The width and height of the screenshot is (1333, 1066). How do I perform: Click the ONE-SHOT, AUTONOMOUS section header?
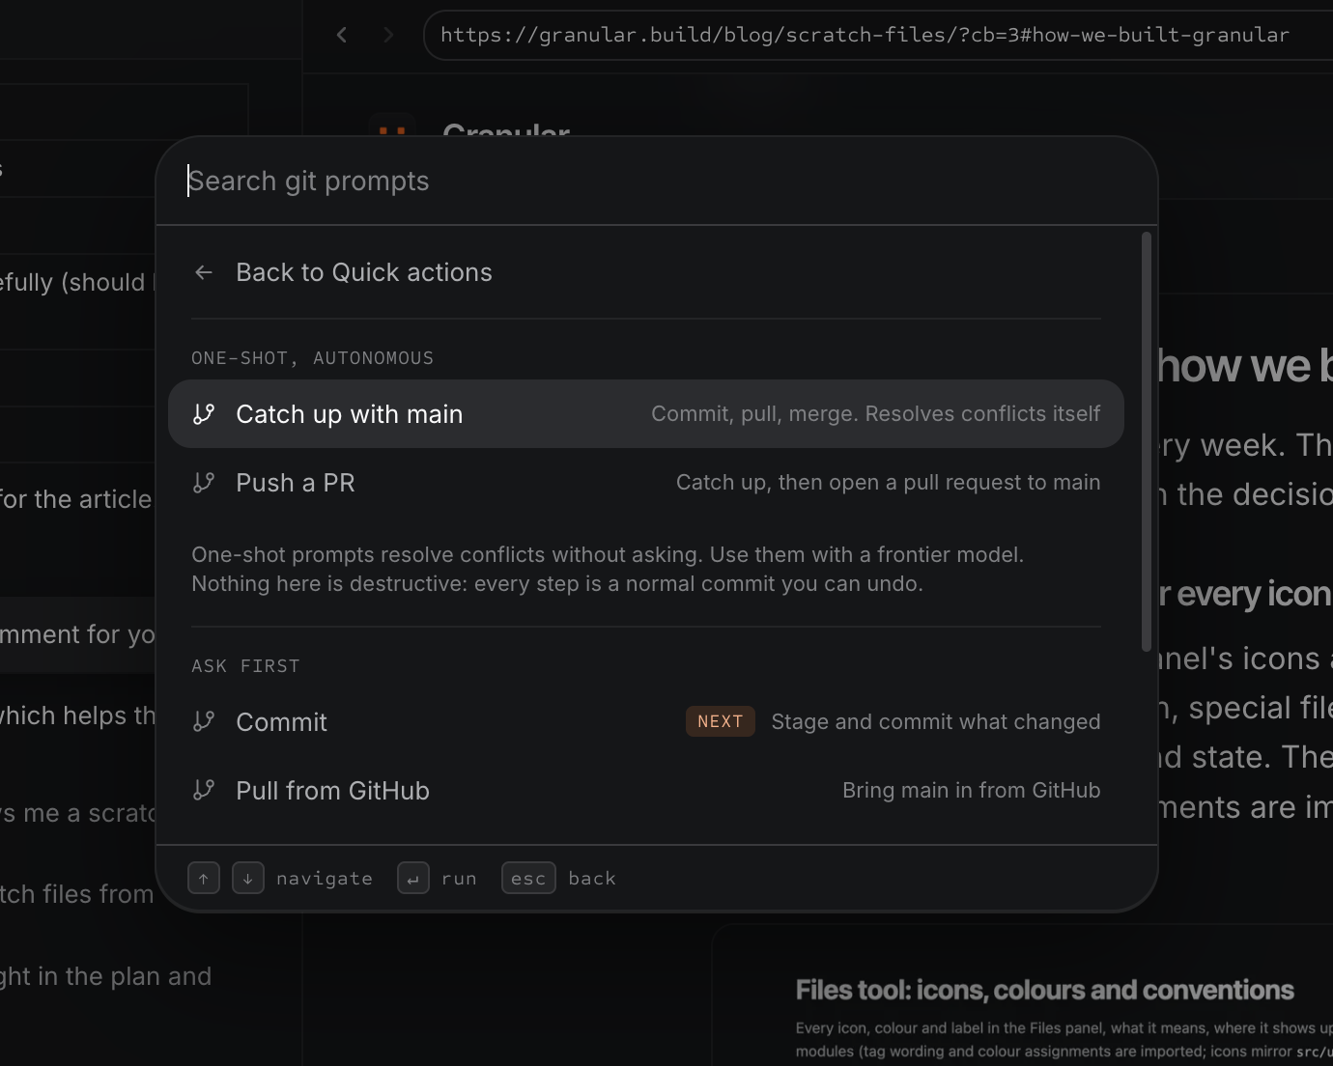(x=312, y=358)
